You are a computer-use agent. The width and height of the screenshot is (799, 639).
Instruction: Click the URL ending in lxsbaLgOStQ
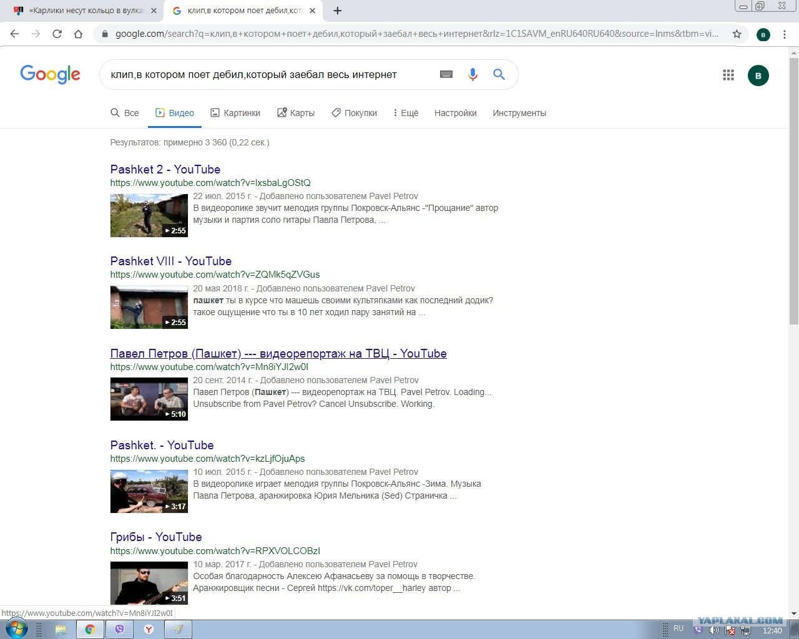click(210, 183)
